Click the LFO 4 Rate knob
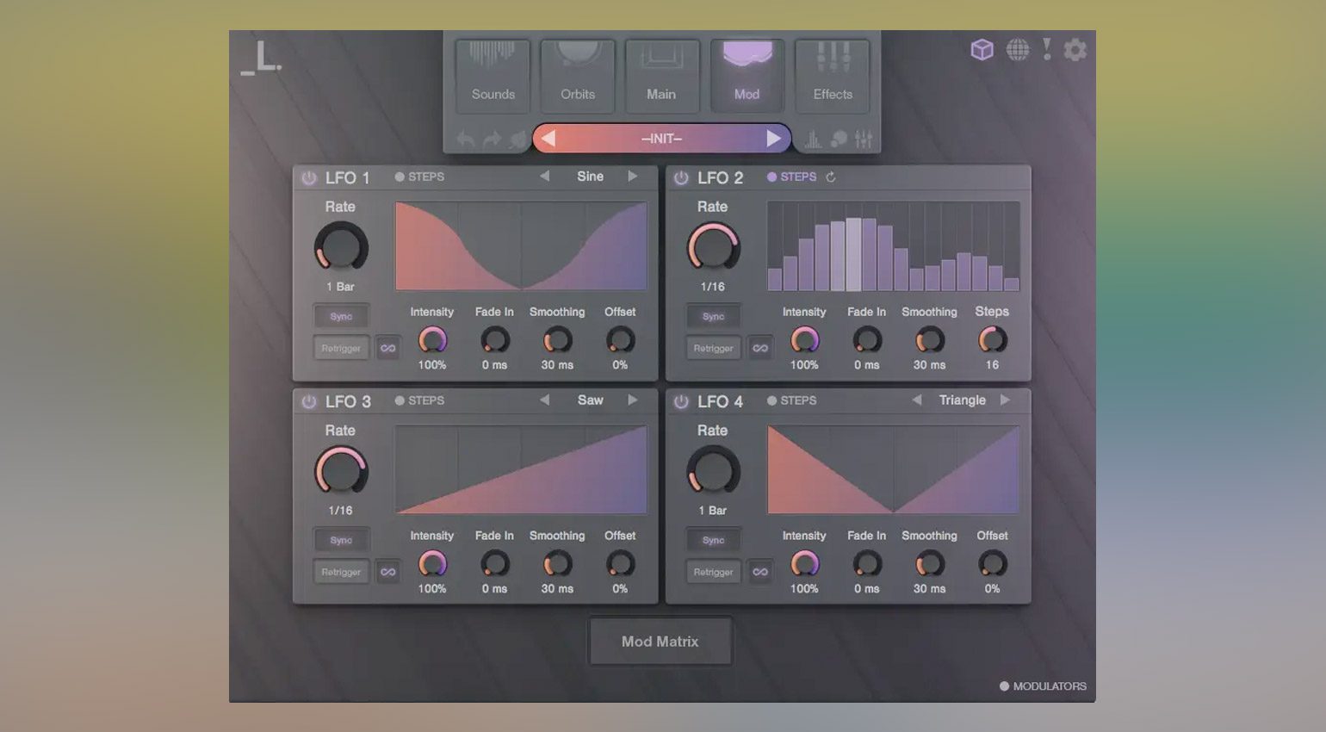This screenshot has height=732, width=1326. 713,472
